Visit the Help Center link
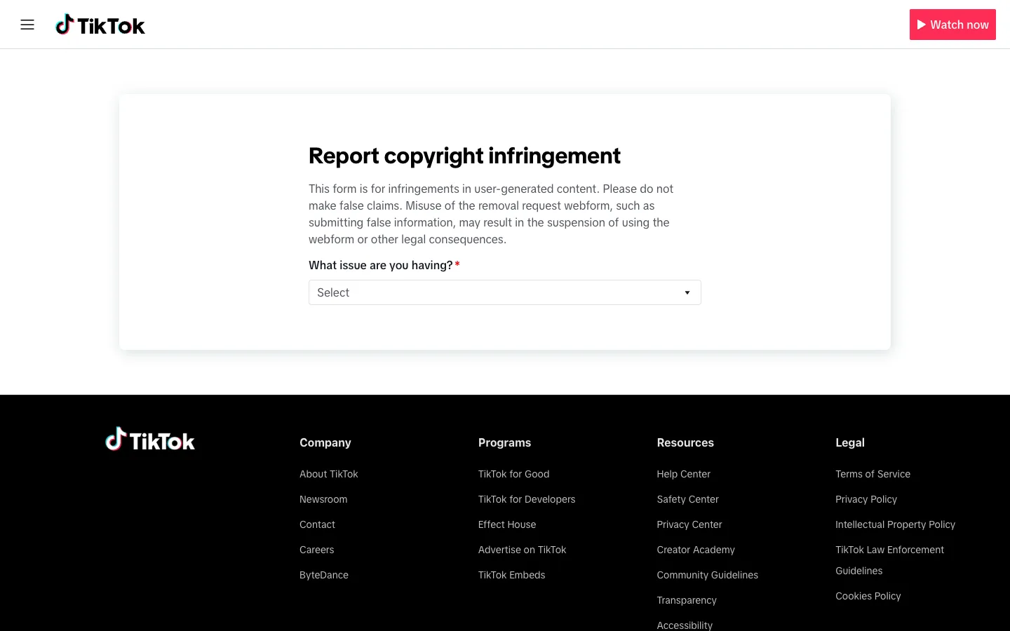 pos(684,474)
